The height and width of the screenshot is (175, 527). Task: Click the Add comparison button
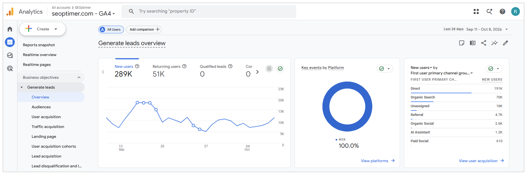pyautogui.click(x=144, y=30)
